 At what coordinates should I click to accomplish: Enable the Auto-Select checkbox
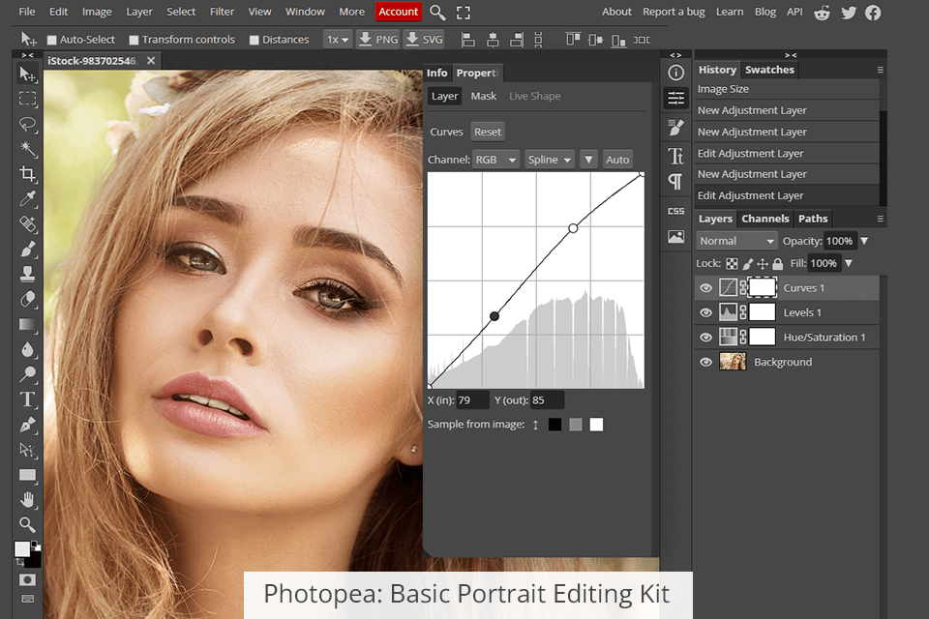pos(51,40)
